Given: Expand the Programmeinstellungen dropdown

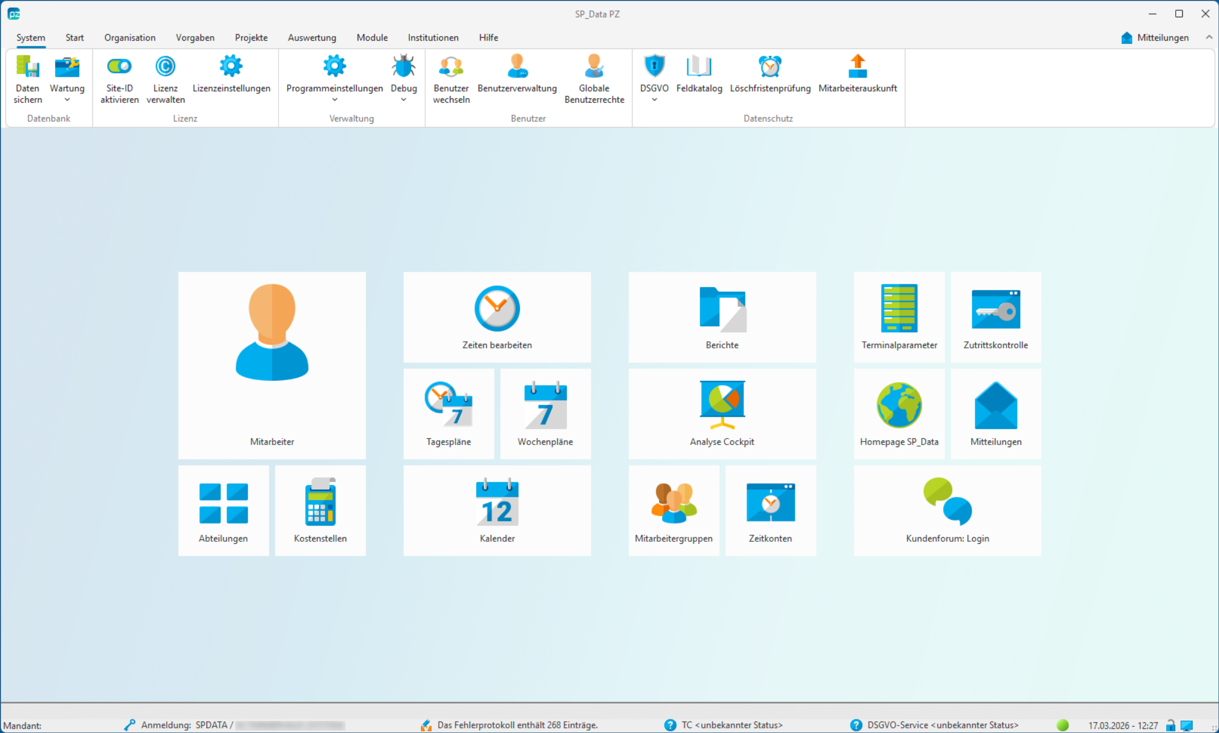Looking at the screenshot, I should click(x=334, y=100).
